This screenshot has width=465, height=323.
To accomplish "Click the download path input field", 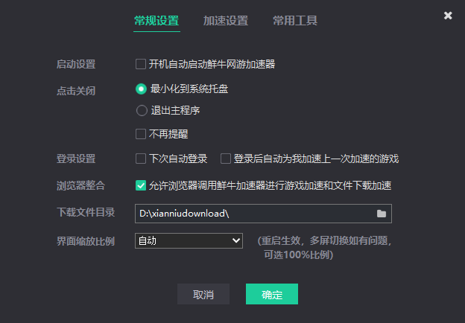I will tap(253, 214).
